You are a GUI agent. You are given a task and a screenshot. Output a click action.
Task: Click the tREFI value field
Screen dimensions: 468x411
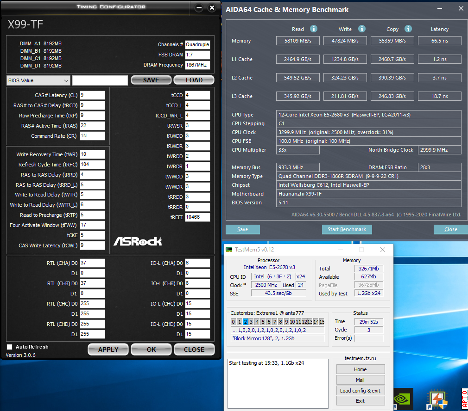point(197,217)
